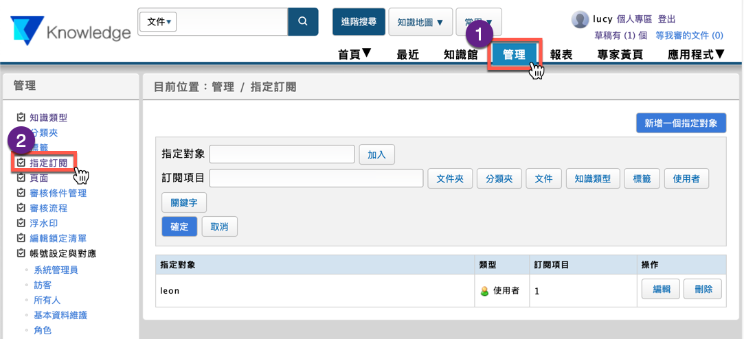Delete the leon subscription with 刪除
This screenshot has height=339, width=744.
[x=703, y=290]
